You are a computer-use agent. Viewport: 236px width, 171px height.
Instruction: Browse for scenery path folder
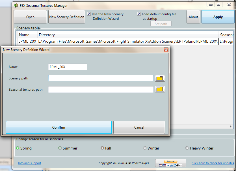coord(160,78)
